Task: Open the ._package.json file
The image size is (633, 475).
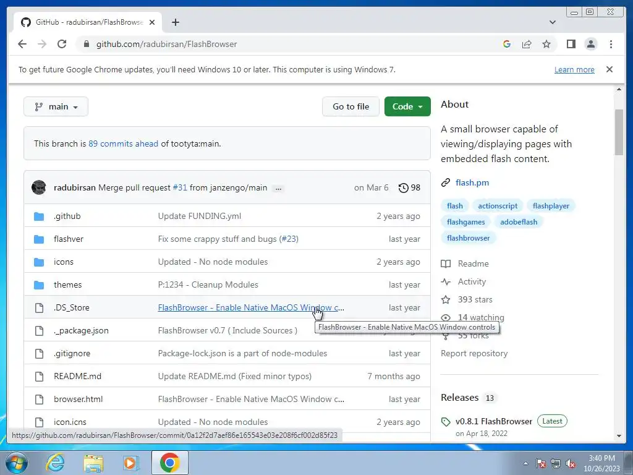Action: 81,330
